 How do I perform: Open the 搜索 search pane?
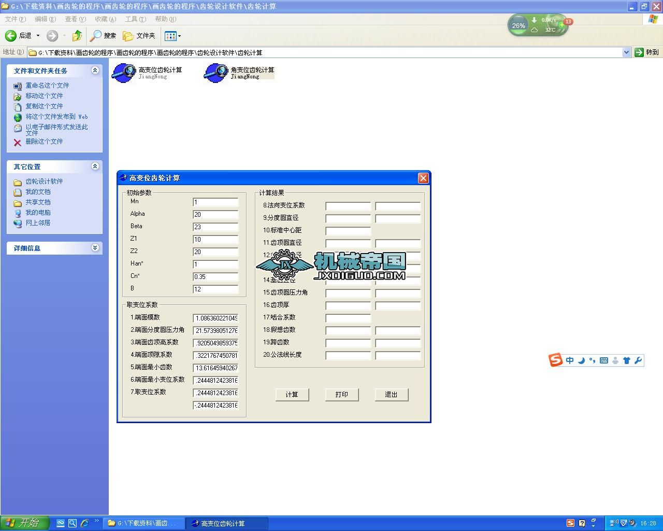103,36
